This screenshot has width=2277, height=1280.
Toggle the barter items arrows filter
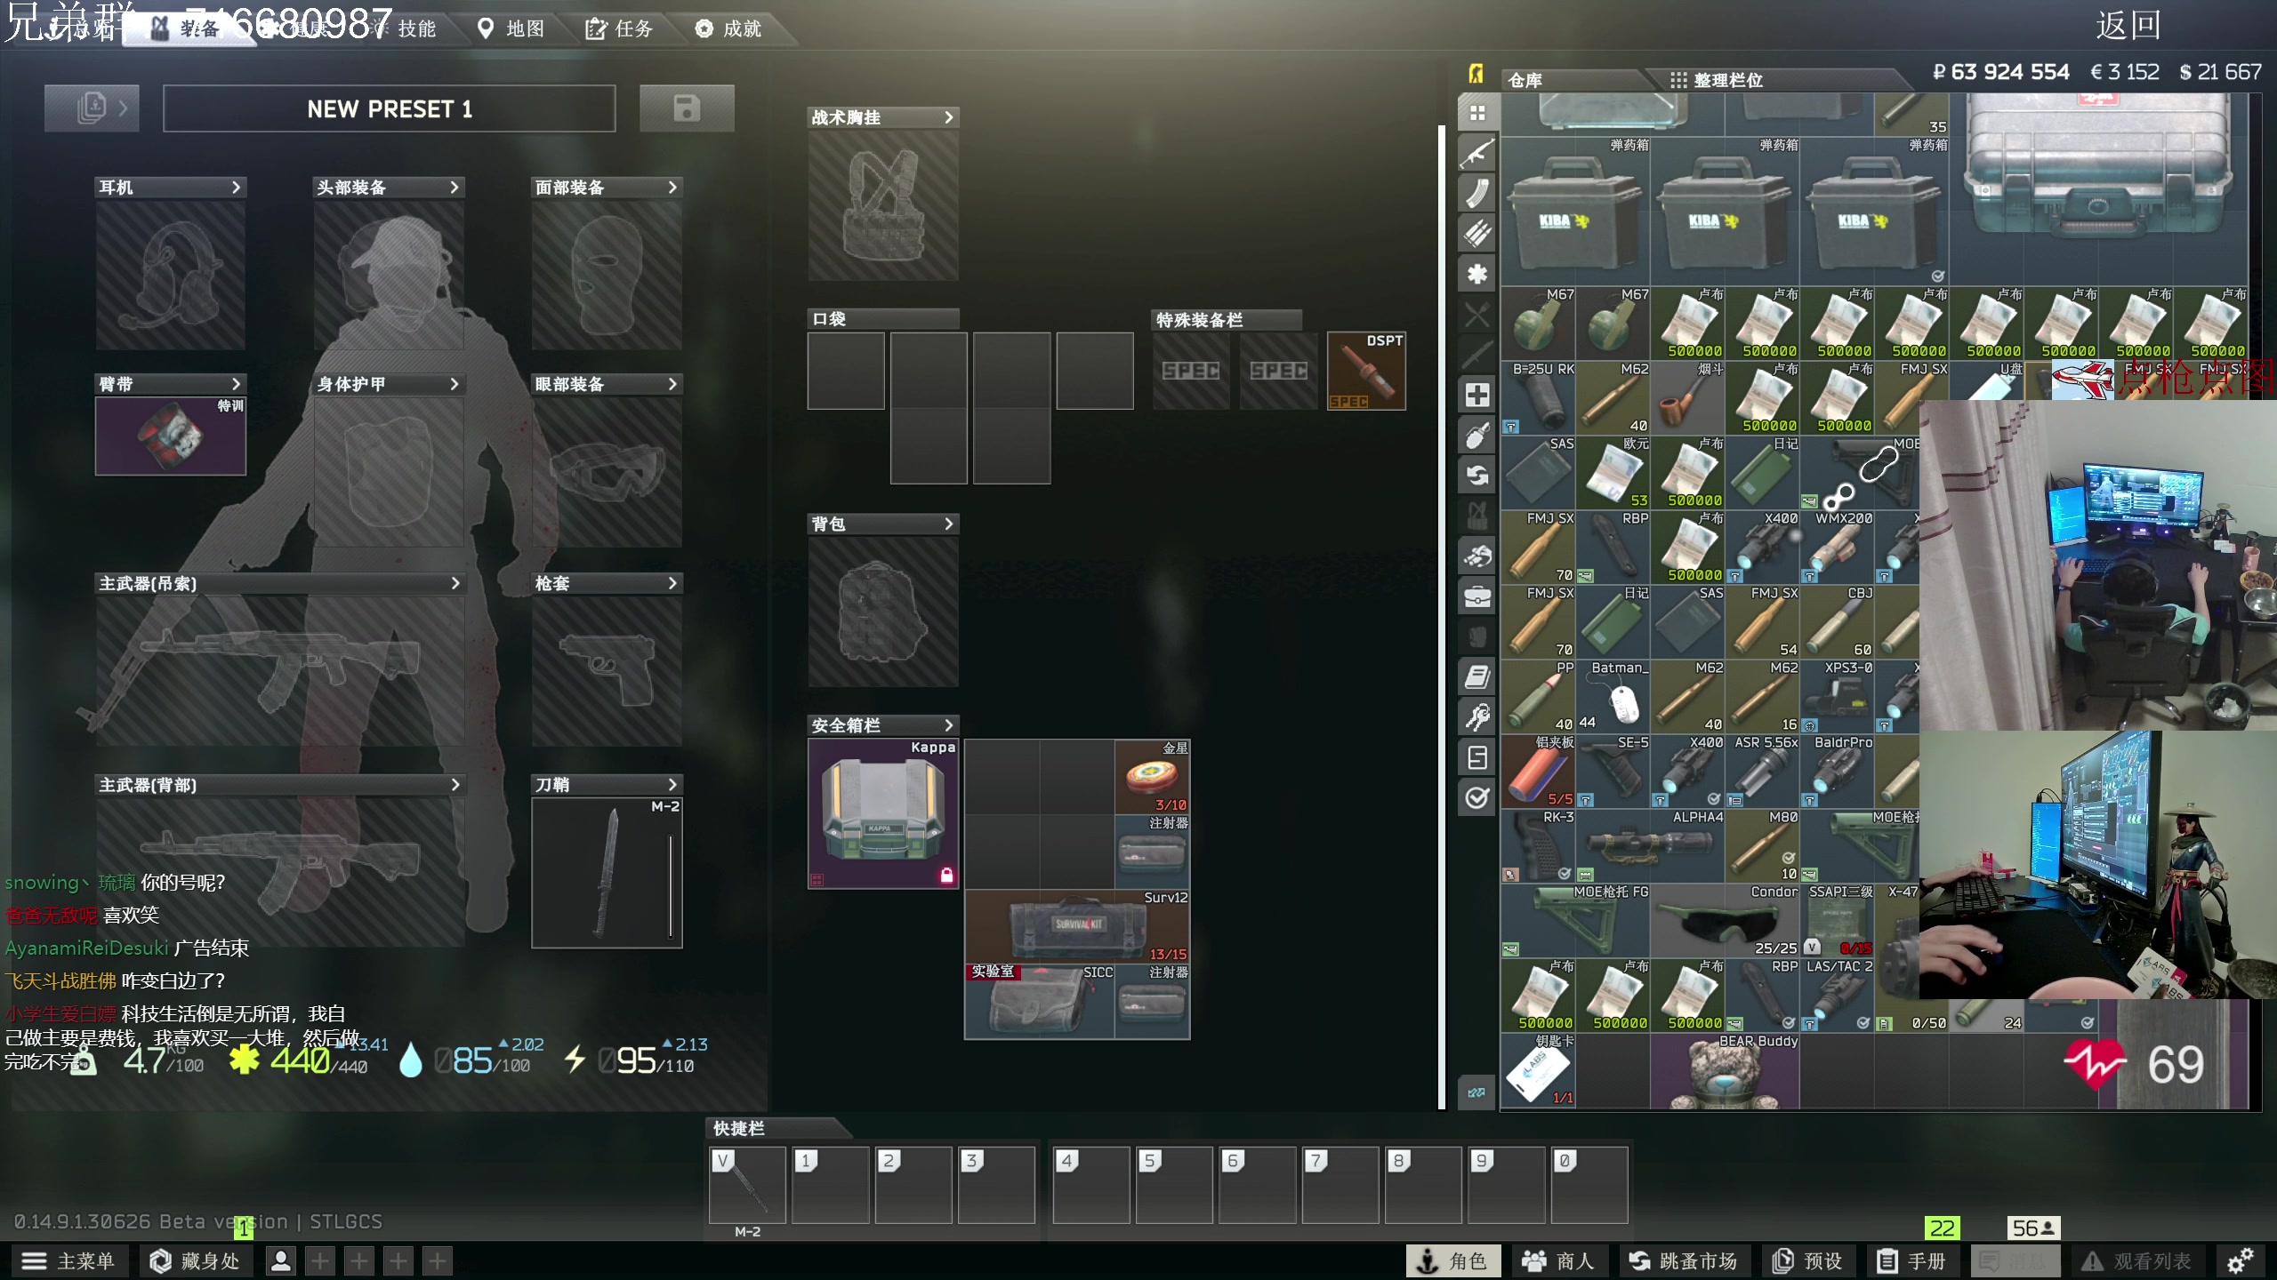1477,476
